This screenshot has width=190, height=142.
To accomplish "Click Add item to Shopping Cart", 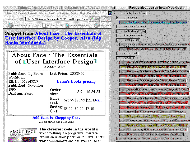I will click(57, 117).
